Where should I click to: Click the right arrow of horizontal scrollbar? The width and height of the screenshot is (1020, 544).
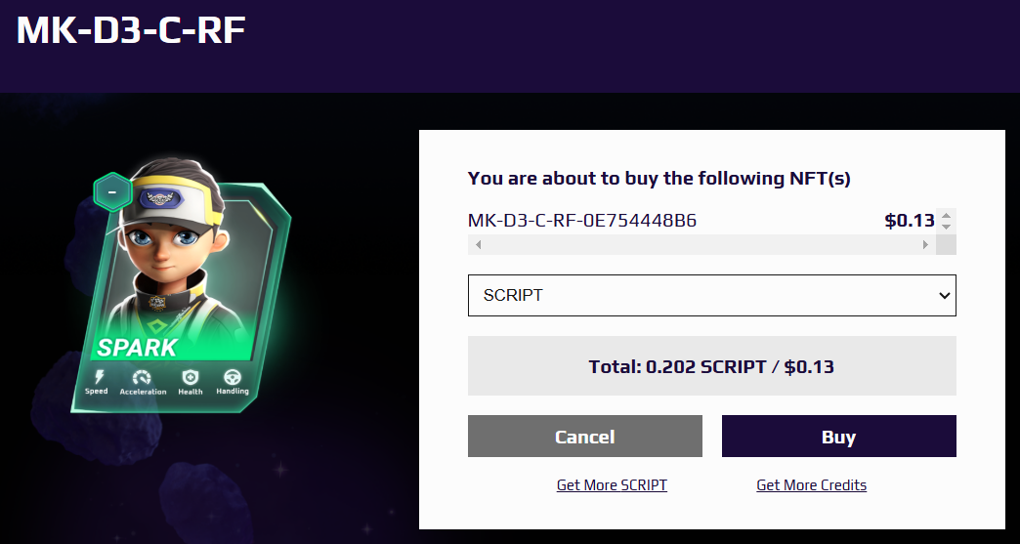pos(925,245)
